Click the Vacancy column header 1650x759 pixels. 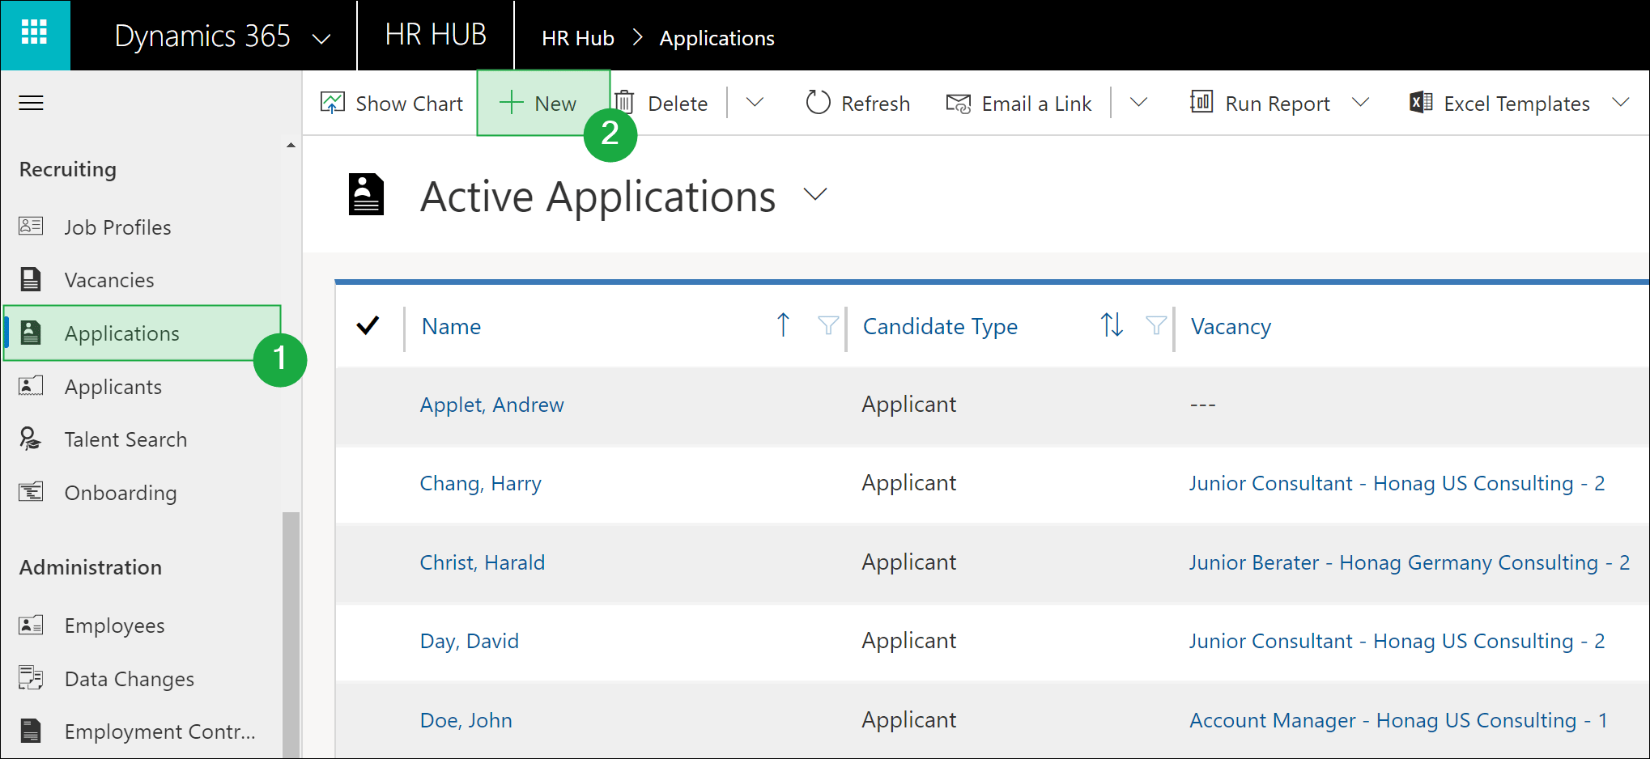coord(1231,326)
